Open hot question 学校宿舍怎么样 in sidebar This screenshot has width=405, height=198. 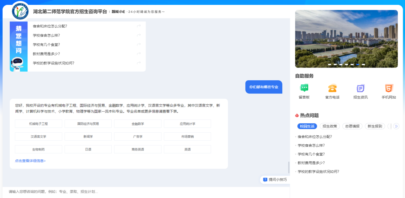(311, 145)
